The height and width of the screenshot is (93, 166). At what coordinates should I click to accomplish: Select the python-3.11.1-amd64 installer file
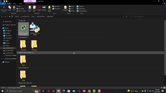pos(35,29)
